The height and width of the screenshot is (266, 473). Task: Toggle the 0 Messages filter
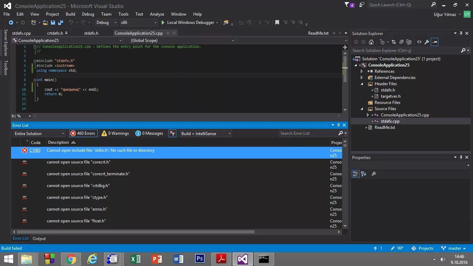(x=149, y=133)
